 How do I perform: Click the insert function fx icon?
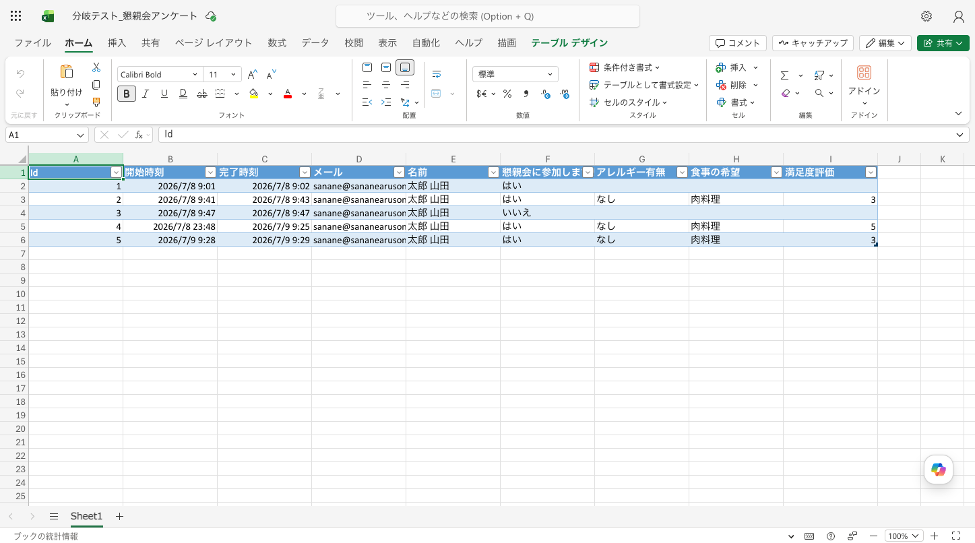pyautogui.click(x=139, y=135)
